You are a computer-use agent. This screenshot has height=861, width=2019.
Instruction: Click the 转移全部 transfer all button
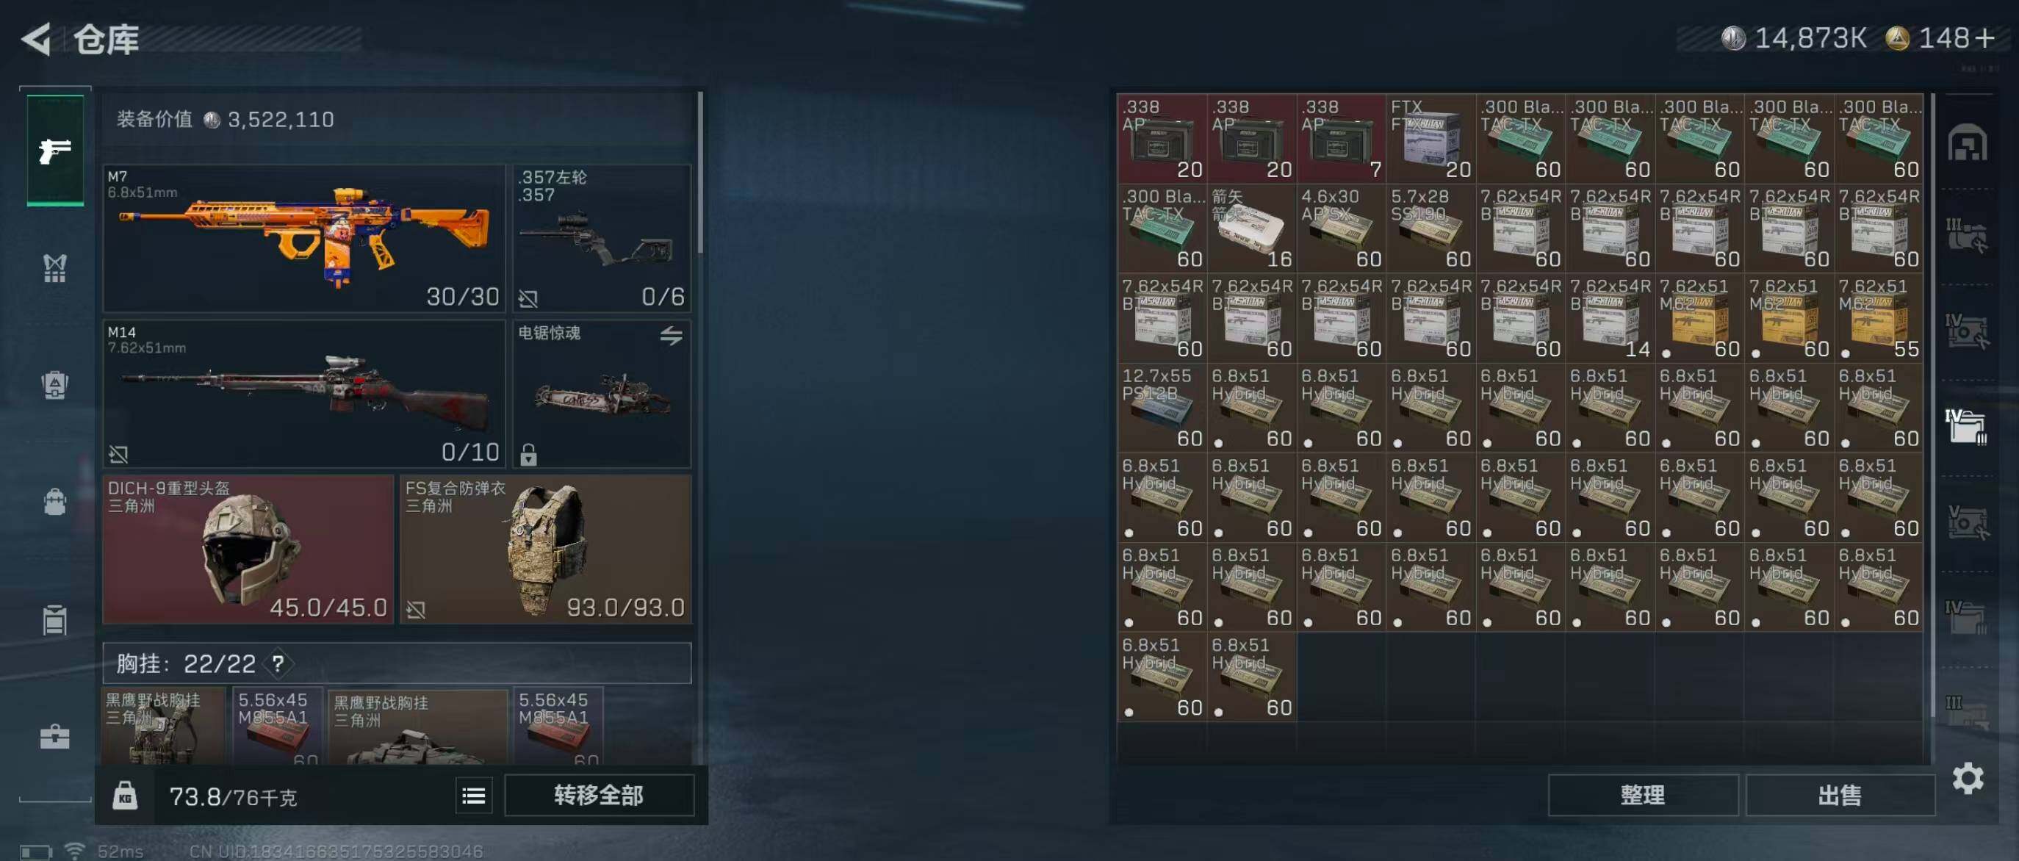(x=599, y=795)
